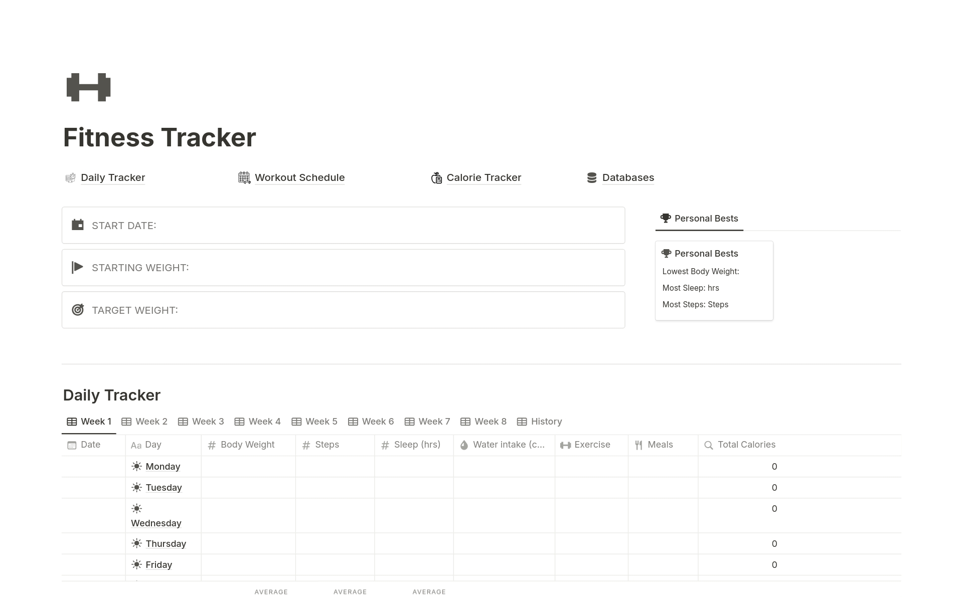Click the START DATE calendar icon

tap(78, 225)
